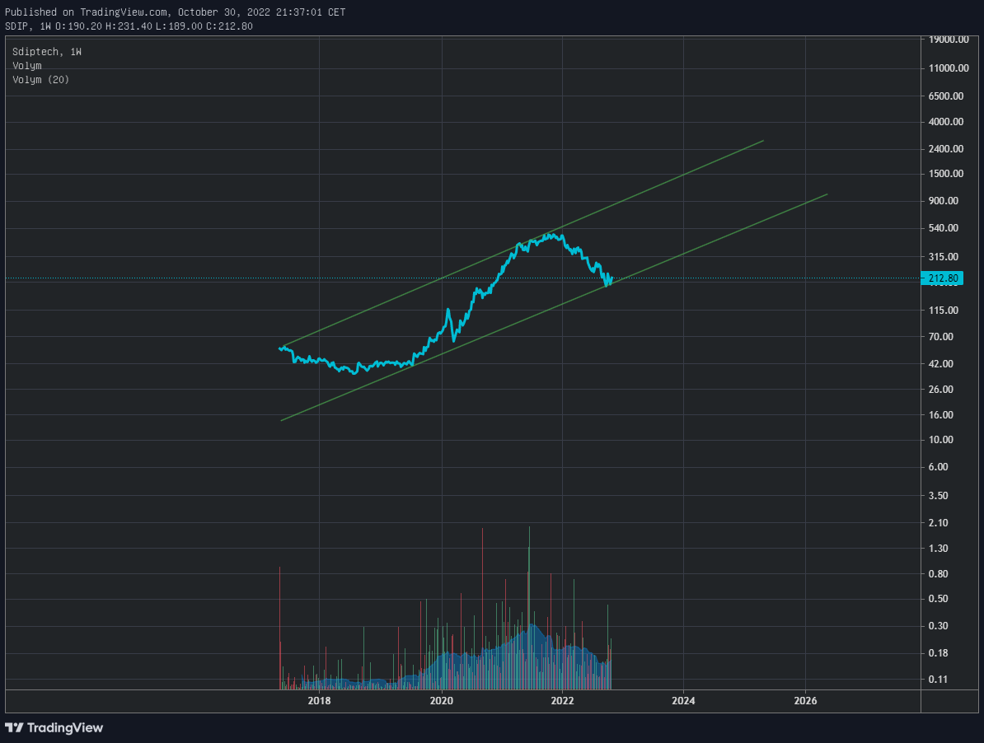Click the 2024 label on time axis
Image resolution: width=984 pixels, height=743 pixels.
click(x=683, y=700)
